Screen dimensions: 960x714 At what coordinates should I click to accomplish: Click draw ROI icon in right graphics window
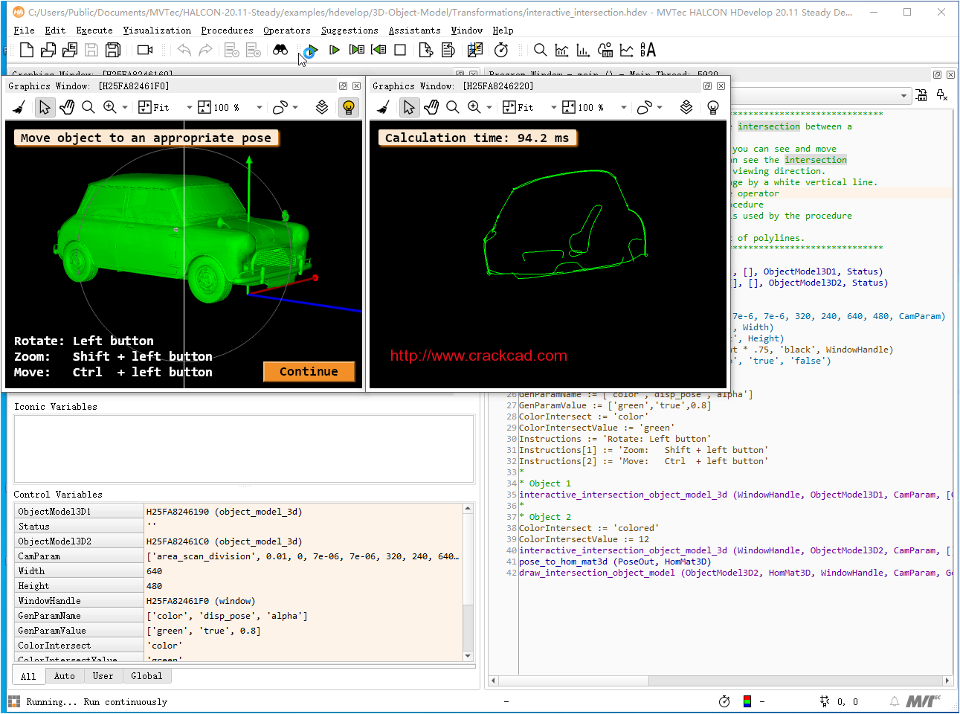point(645,107)
